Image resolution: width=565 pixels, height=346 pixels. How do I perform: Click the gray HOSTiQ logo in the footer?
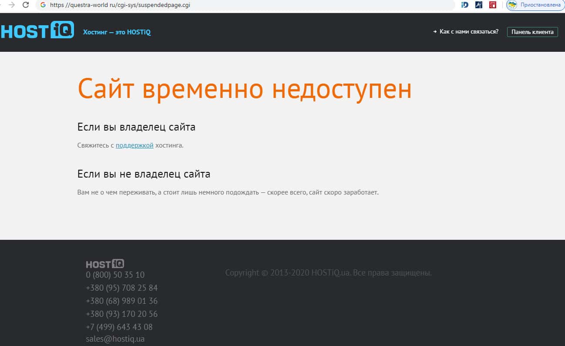click(105, 264)
